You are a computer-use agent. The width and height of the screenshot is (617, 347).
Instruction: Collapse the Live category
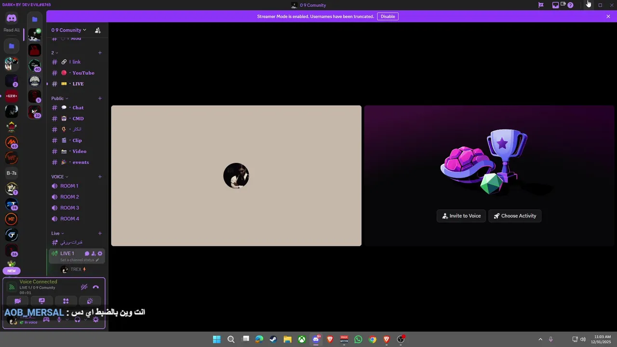point(57,233)
